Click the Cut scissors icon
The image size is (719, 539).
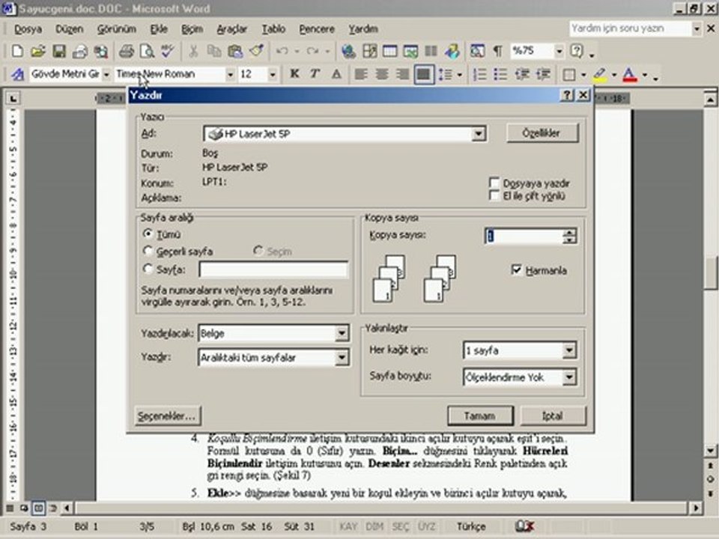tap(193, 51)
